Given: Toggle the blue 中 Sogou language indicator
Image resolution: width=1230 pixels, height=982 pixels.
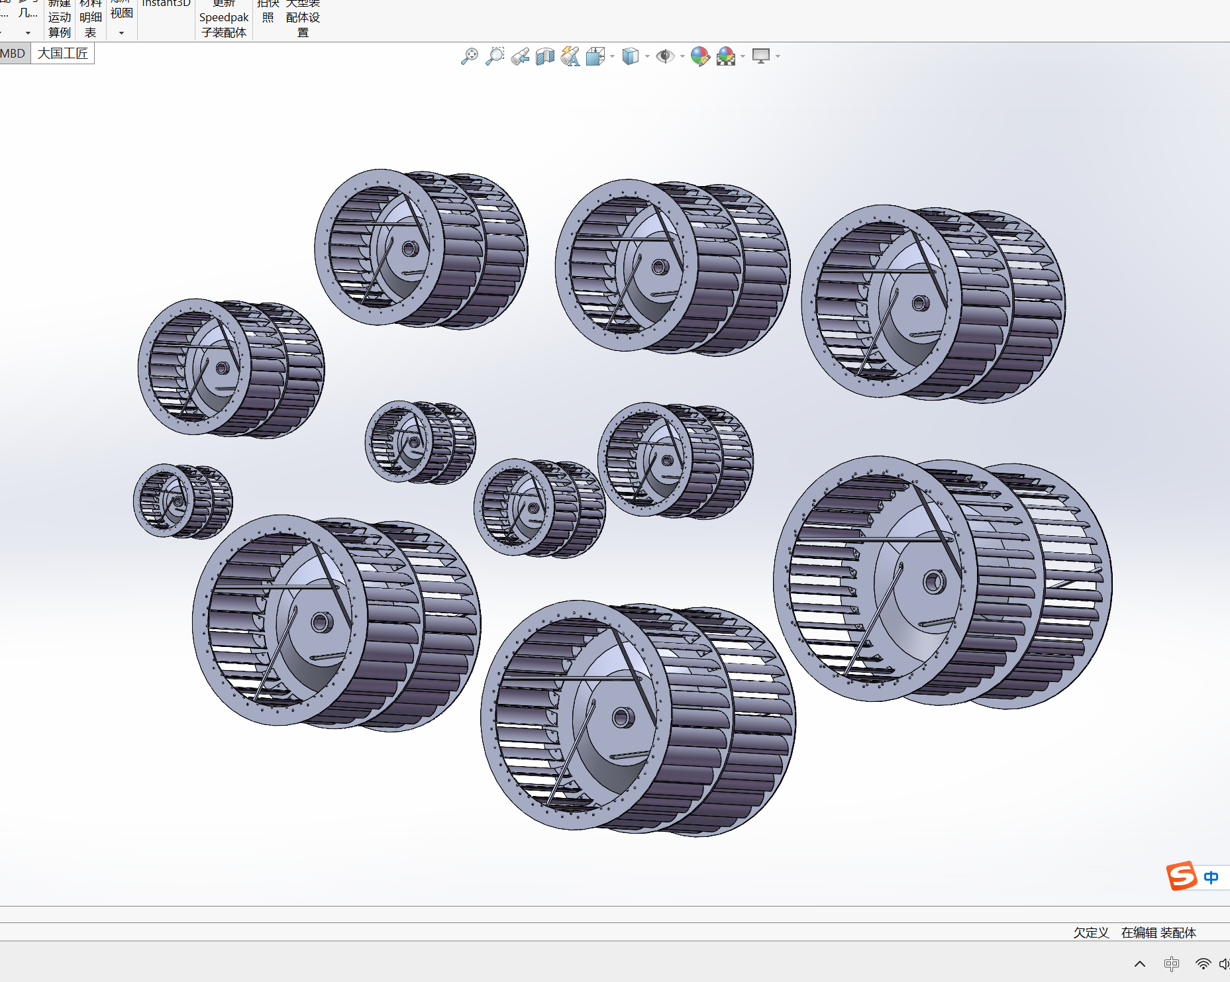Looking at the screenshot, I should pyautogui.click(x=1211, y=878).
